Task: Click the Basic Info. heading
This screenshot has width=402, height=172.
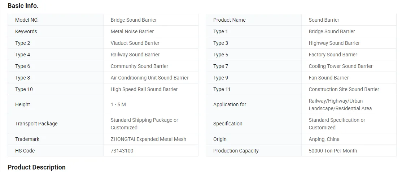Action: click(23, 6)
